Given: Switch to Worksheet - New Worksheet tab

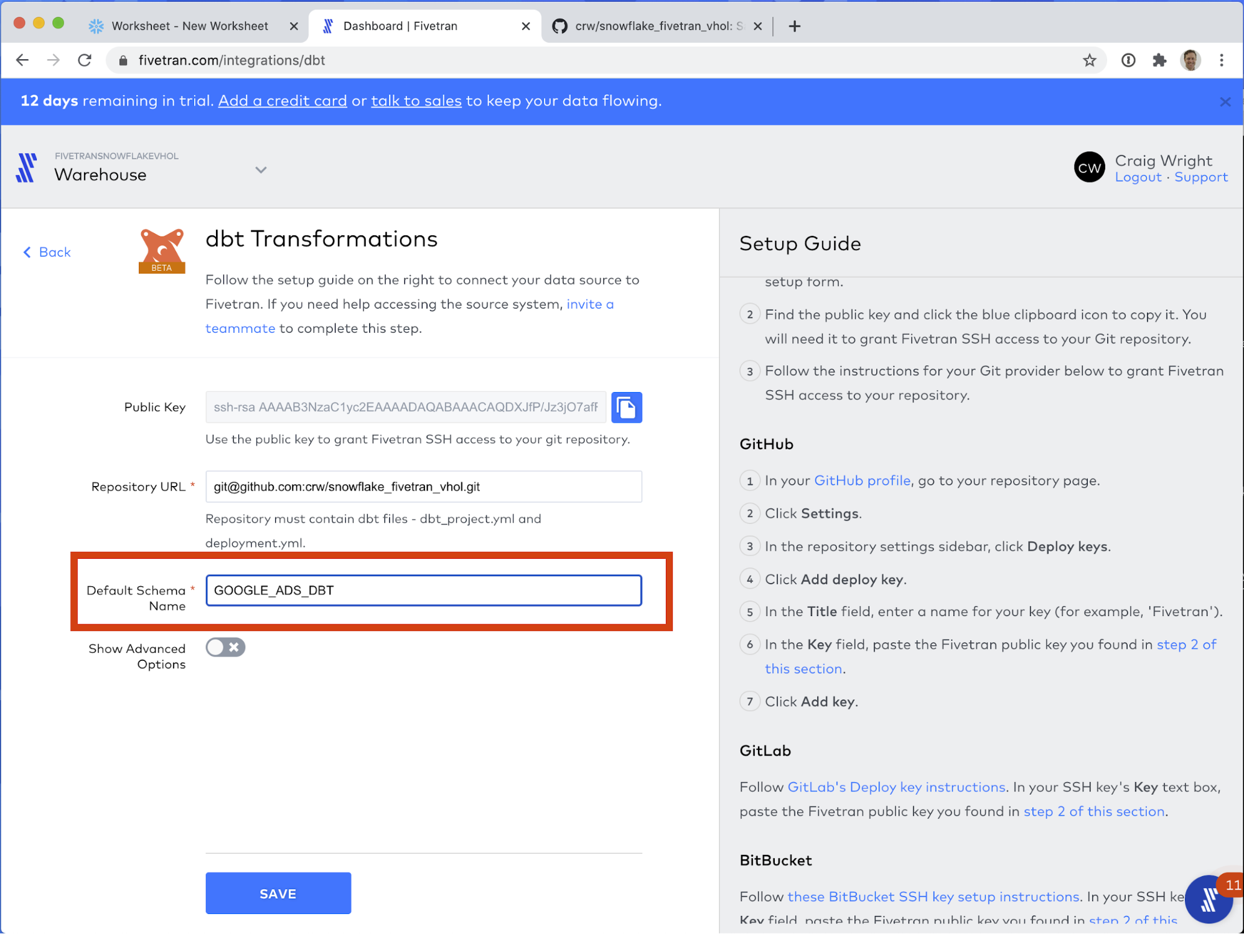Looking at the screenshot, I should tap(190, 26).
